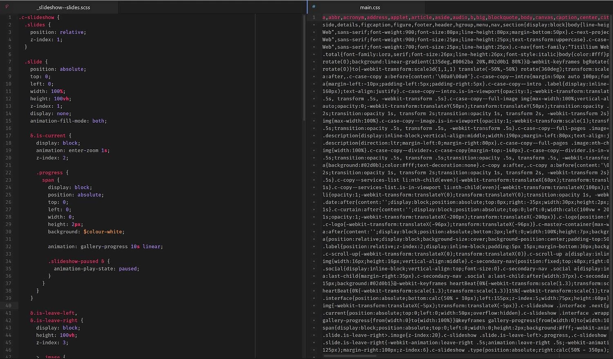The height and width of the screenshot is (359, 613).
Task: Switch to the _slideshow--slides.scss tab
Action: [x=63, y=7]
